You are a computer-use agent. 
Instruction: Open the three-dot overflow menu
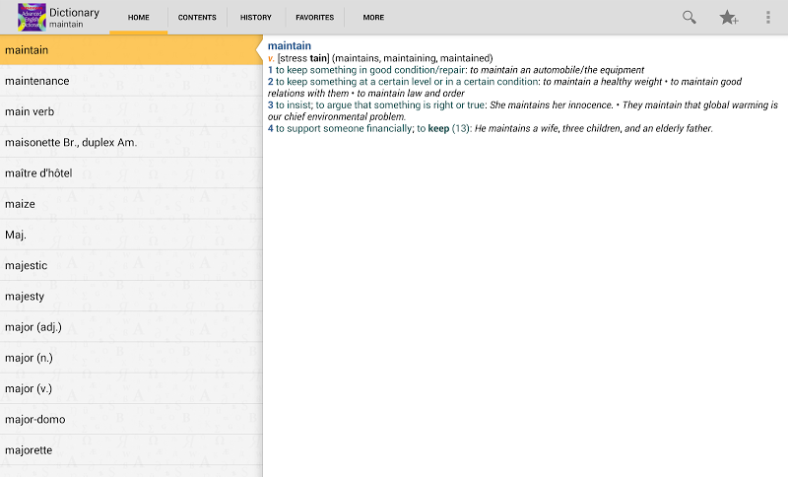click(x=768, y=18)
